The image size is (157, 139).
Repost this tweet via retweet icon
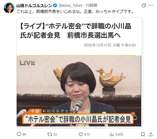click(x=50, y=134)
